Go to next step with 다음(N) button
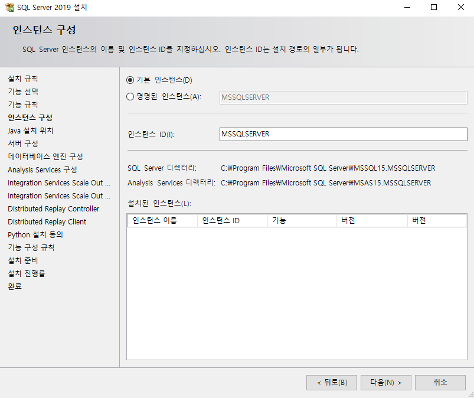The width and height of the screenshot is (474, 398). 385,383
